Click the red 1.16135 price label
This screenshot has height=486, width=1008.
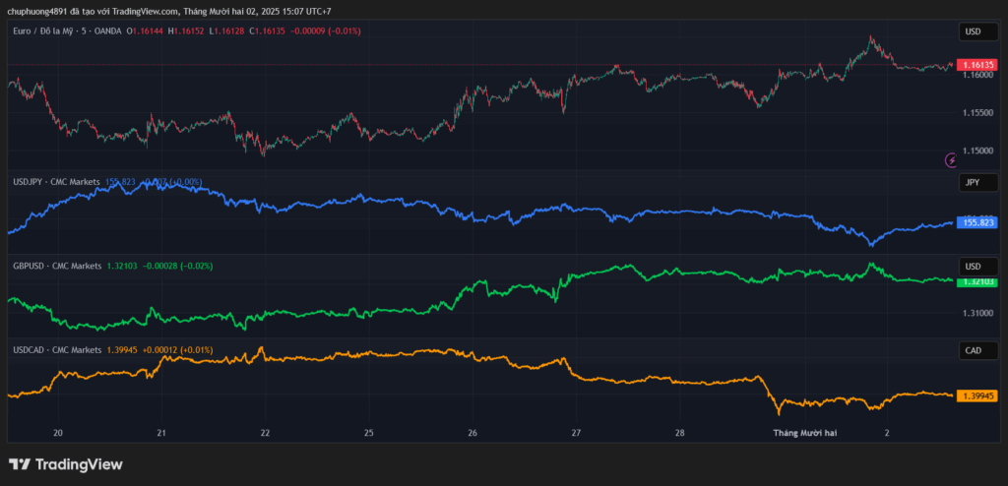[978, 64]
